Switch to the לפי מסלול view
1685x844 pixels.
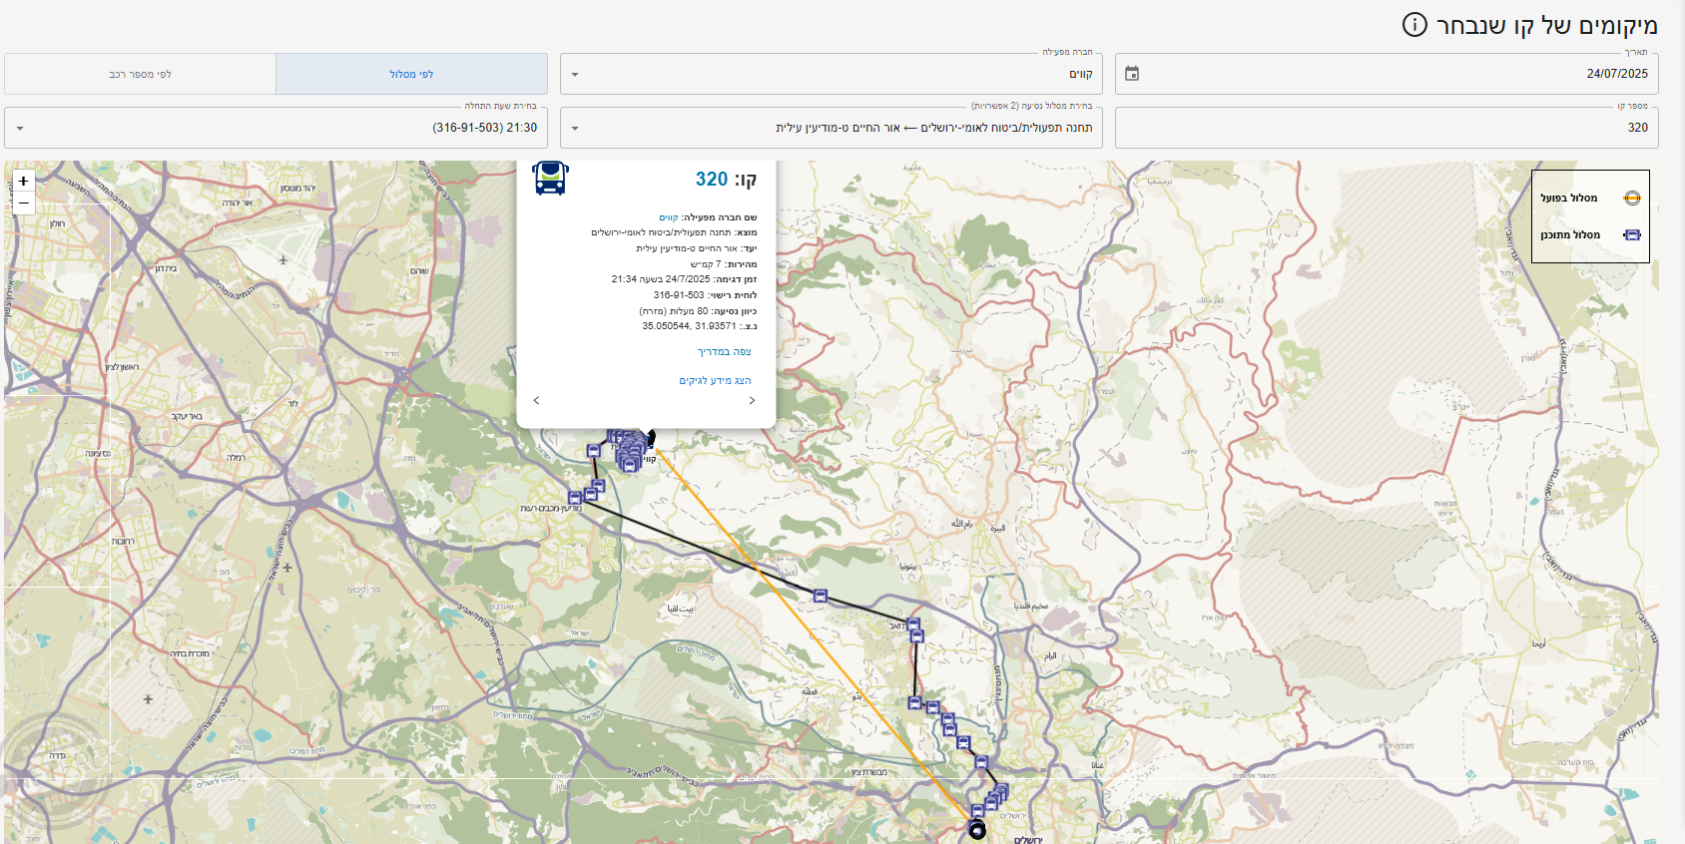[x=411, y=75]
